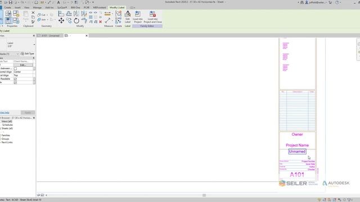Open the aligned dimension tool dropdown arrow
Viewport: 360px width, 202px height.
[112, 14]
